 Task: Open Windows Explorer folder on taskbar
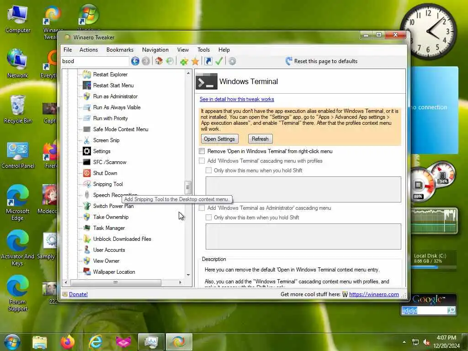40,342
